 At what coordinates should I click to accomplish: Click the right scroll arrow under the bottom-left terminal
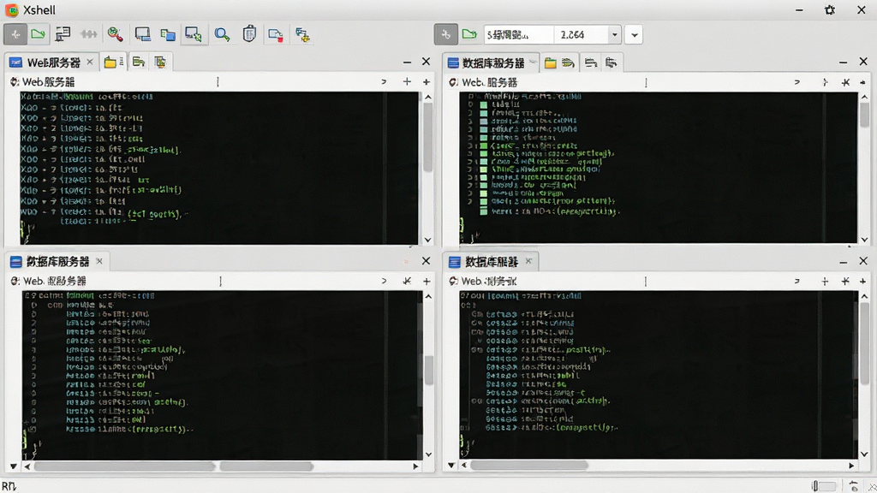(415, 466)
